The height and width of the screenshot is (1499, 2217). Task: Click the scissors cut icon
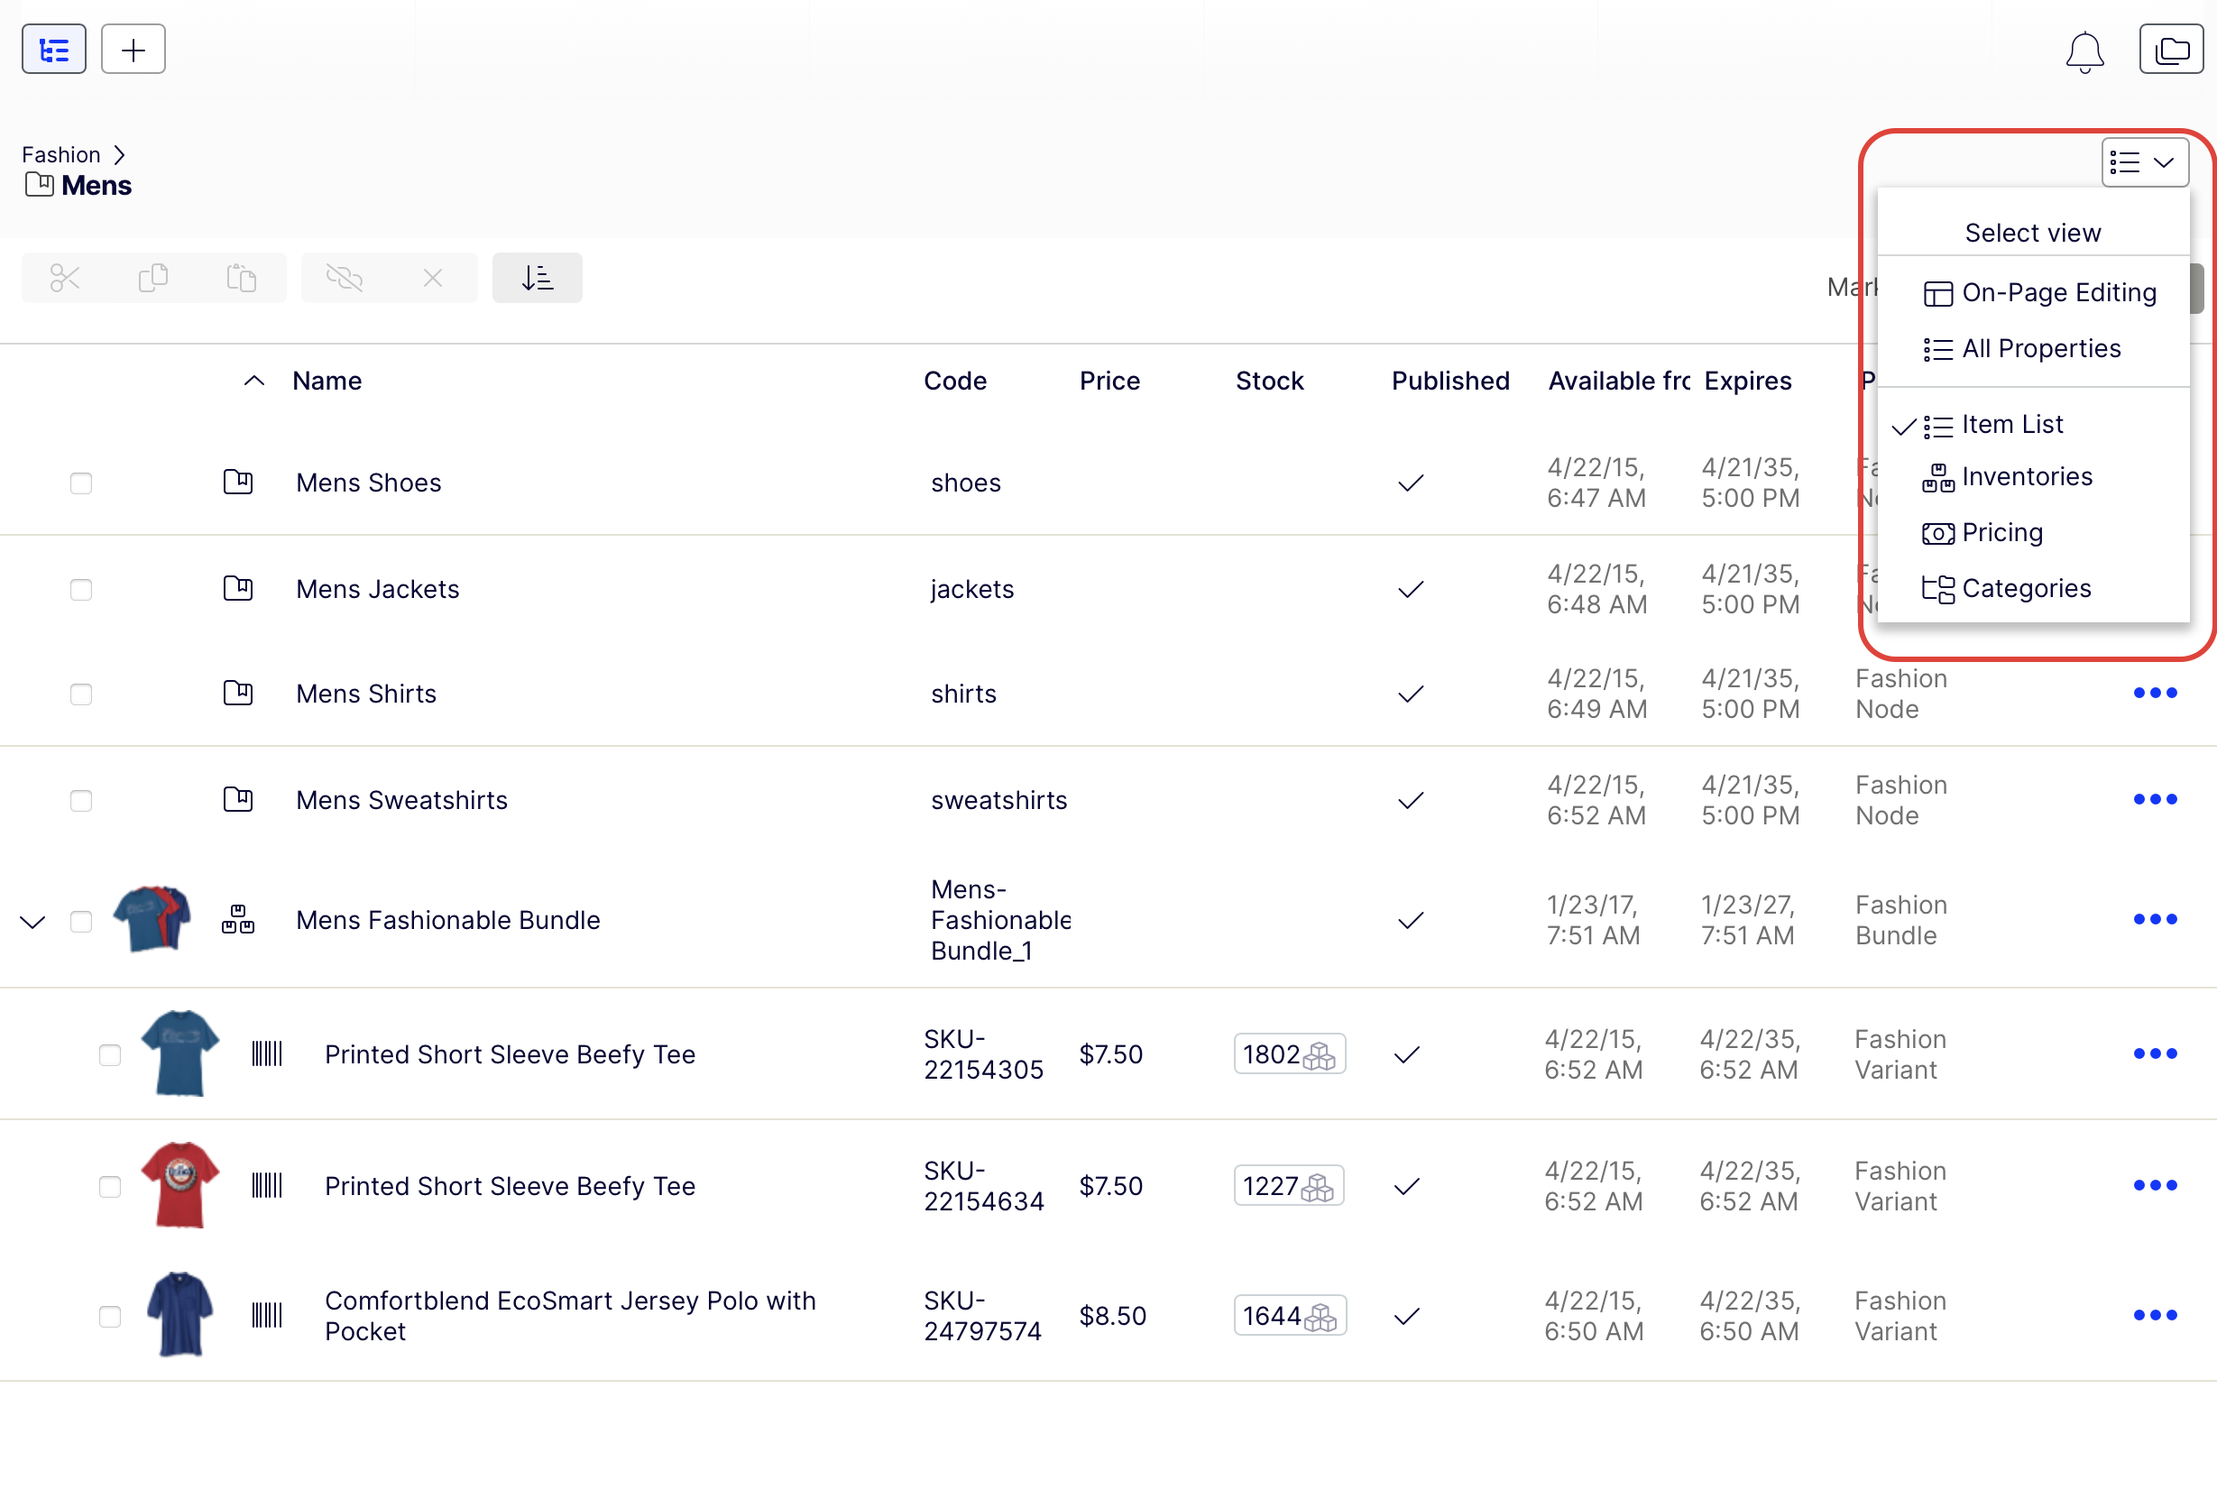coord(65,278)
